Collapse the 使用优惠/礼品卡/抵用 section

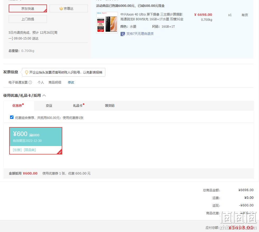point(44,95)
